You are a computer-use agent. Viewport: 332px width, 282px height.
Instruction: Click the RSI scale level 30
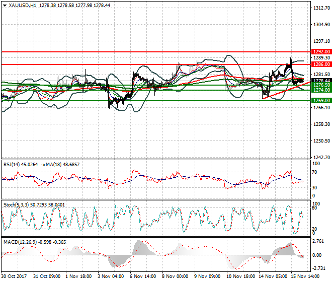[x=314, y=188]
